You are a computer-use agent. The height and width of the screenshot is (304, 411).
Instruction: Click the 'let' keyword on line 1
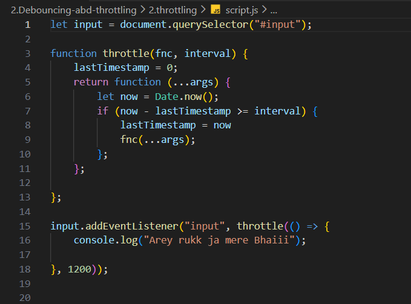[59, 25]
